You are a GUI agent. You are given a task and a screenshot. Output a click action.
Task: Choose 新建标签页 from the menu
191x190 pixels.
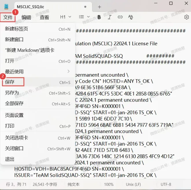click(37, 29)
